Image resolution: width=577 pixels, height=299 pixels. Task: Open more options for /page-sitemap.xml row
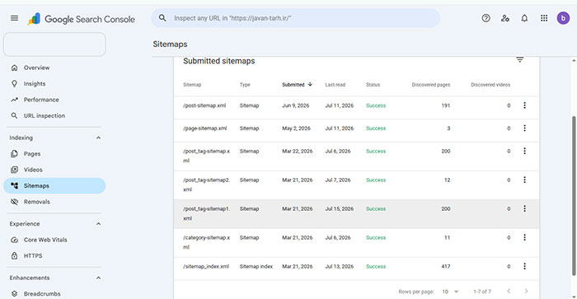(x=524, y=128)
